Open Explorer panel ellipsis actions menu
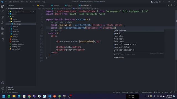The height and width of the screenshot is (99, 177). (33, 5)
